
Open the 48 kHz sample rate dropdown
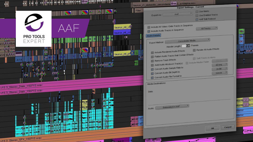pyautogui.click(x=220, y=65)
